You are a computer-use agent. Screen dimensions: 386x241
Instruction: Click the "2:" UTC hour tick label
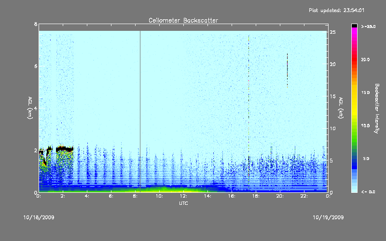click(x=63, y=196)
